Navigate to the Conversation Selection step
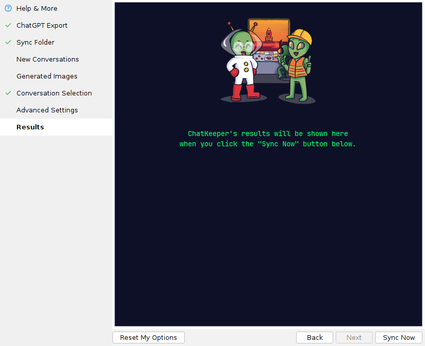Viewport: 425px width, 346px height. pos(54,93)
